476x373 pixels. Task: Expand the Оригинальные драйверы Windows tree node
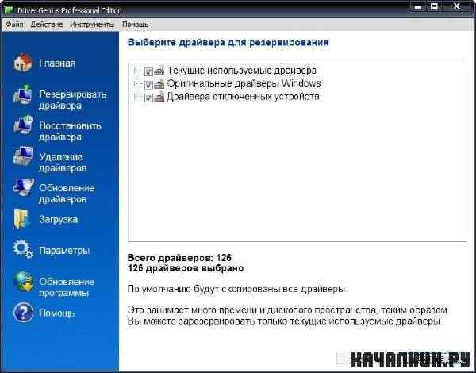(136, 84)
